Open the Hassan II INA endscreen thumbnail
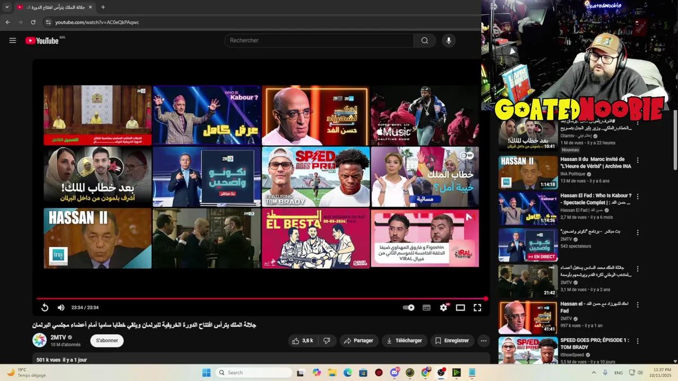Image resolution: width=678 pixels, height=381 pixels. [97, 238]
